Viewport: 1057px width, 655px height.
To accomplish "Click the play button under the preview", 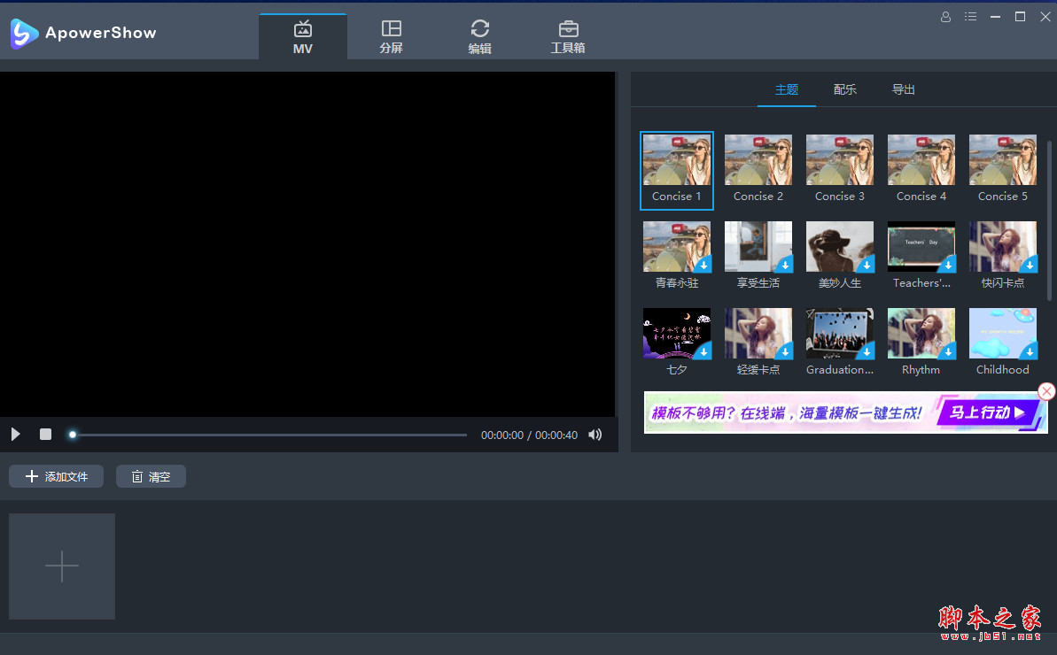I will click(15, 435).
